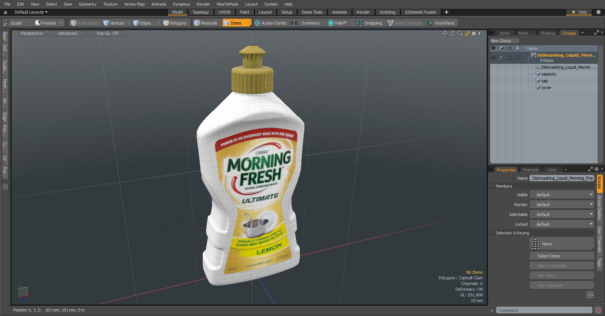Click the dotted selection keying icon next to None

coord(535,244)
